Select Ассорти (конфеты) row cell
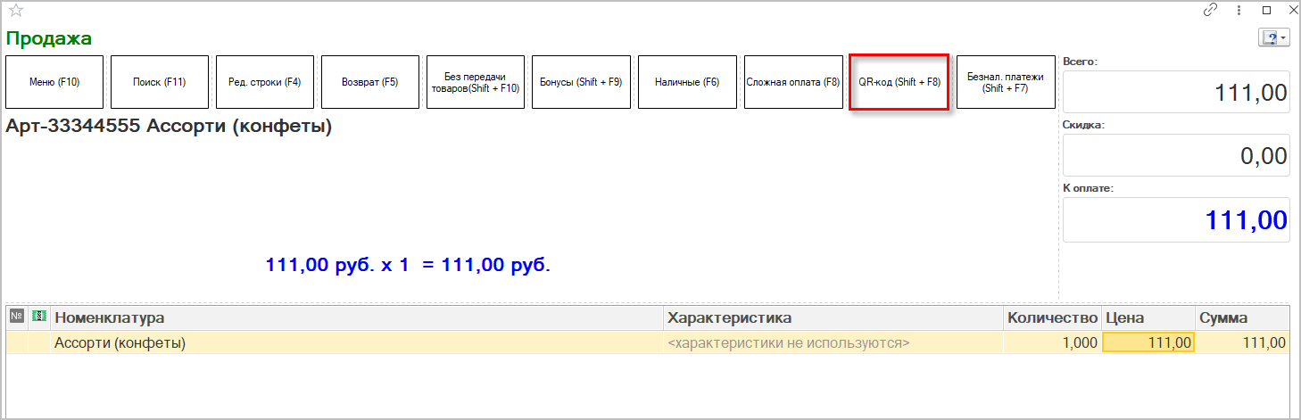The width and height of the screenshot is (1301, 420). (357, 342)
